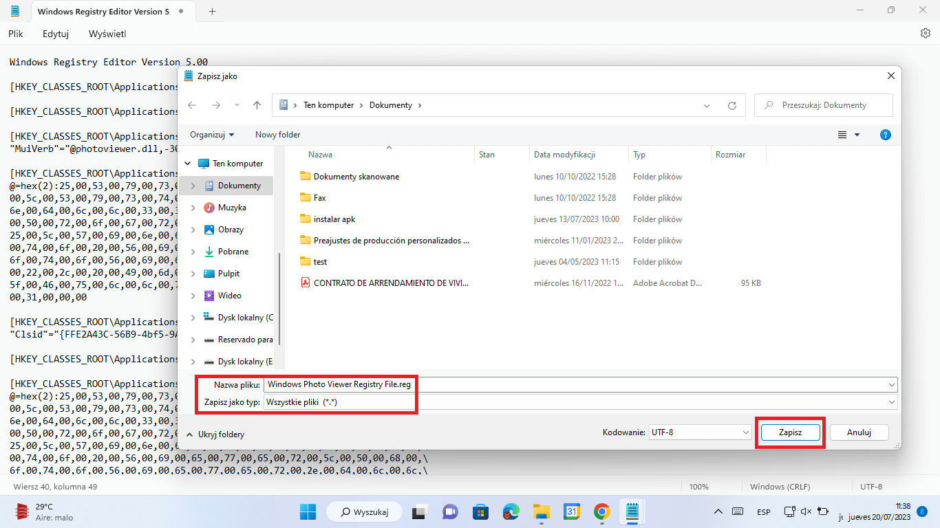Click Notepad icon on taskbar
Viewport: 940px width, 528px height.
coord(632,512)
